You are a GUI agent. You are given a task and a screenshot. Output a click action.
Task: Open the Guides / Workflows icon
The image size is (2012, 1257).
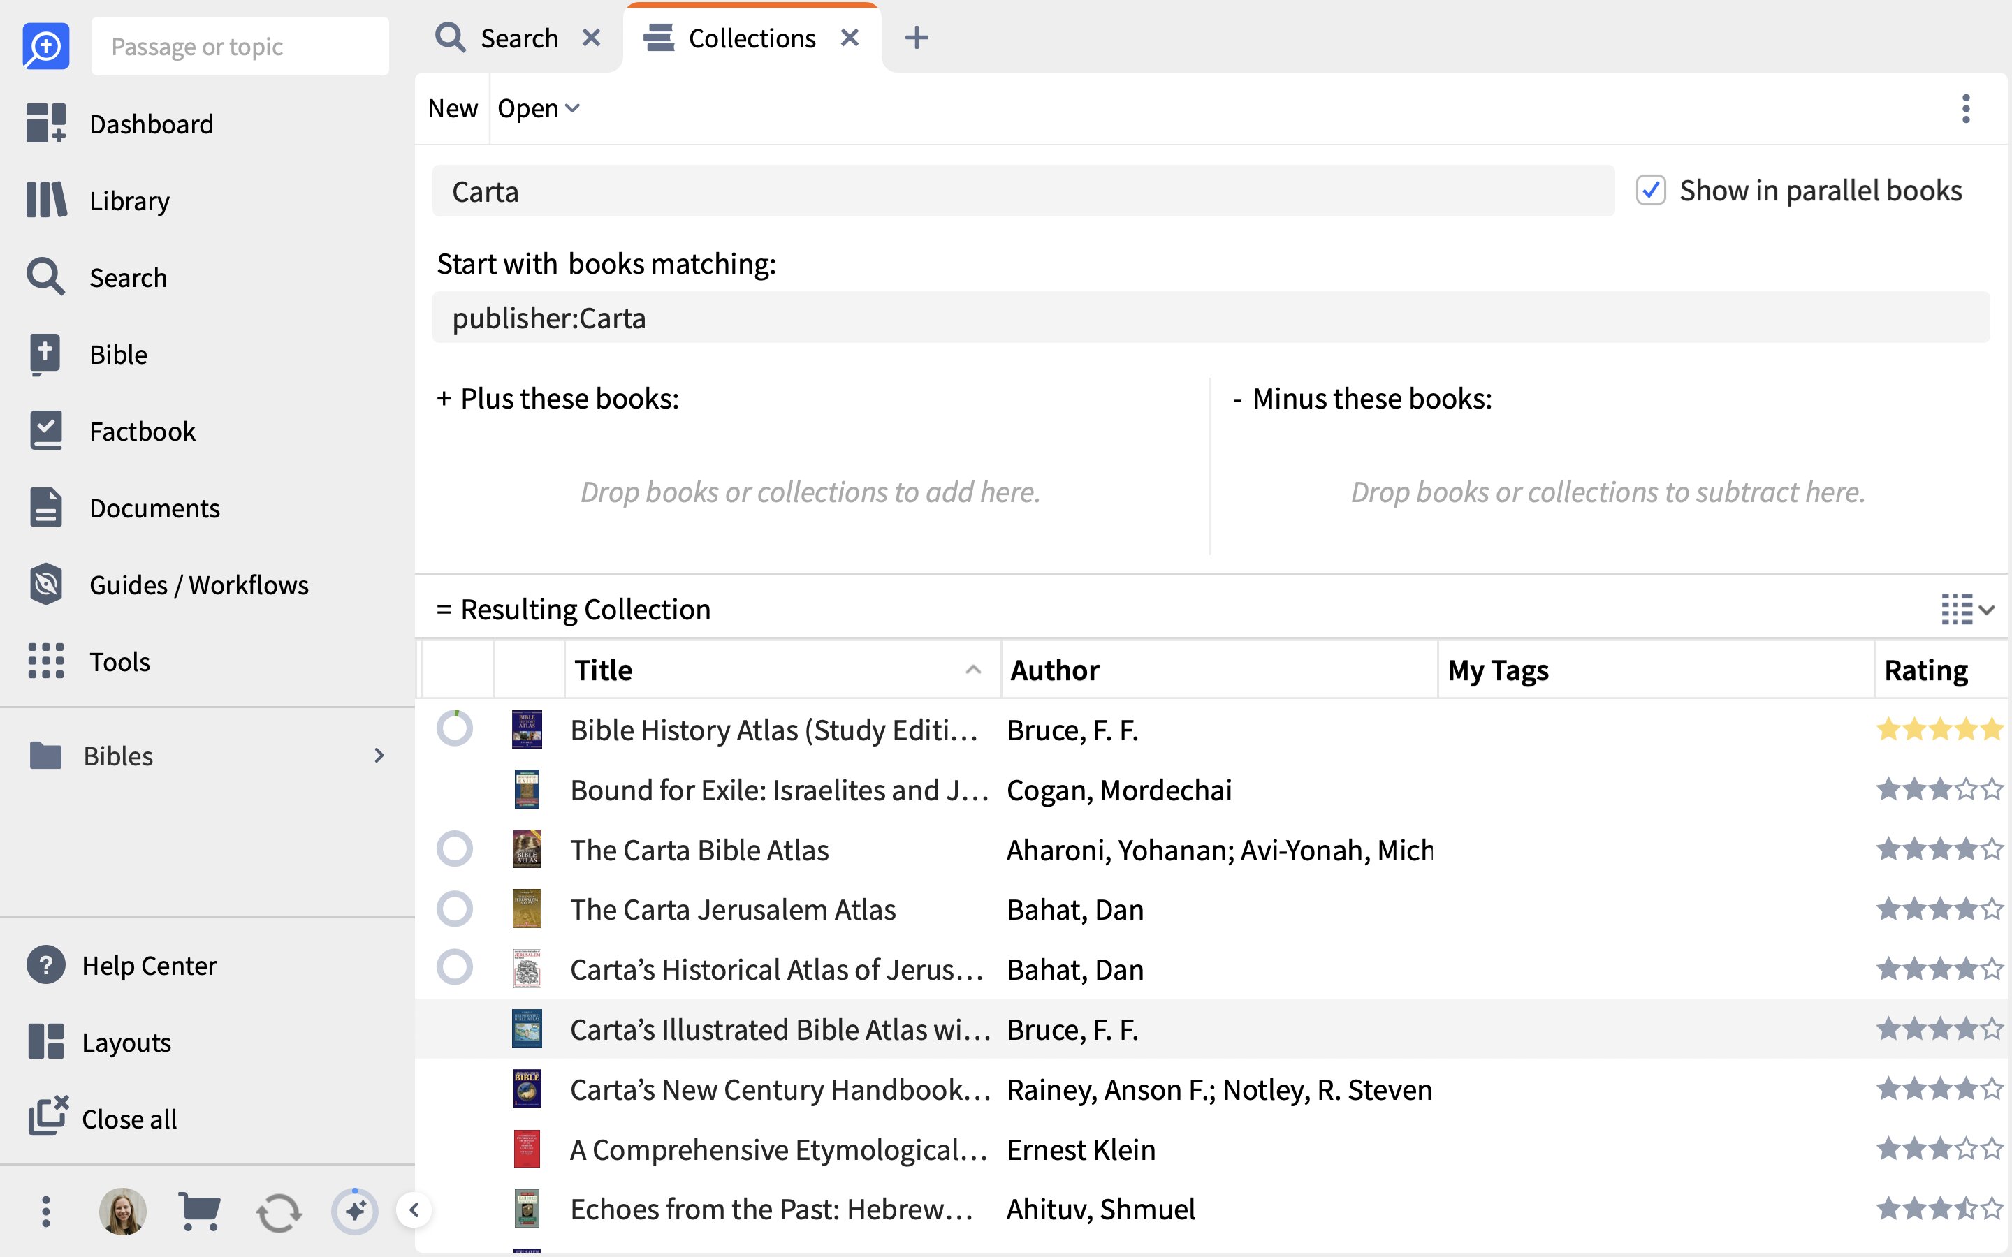click(45, 585)
